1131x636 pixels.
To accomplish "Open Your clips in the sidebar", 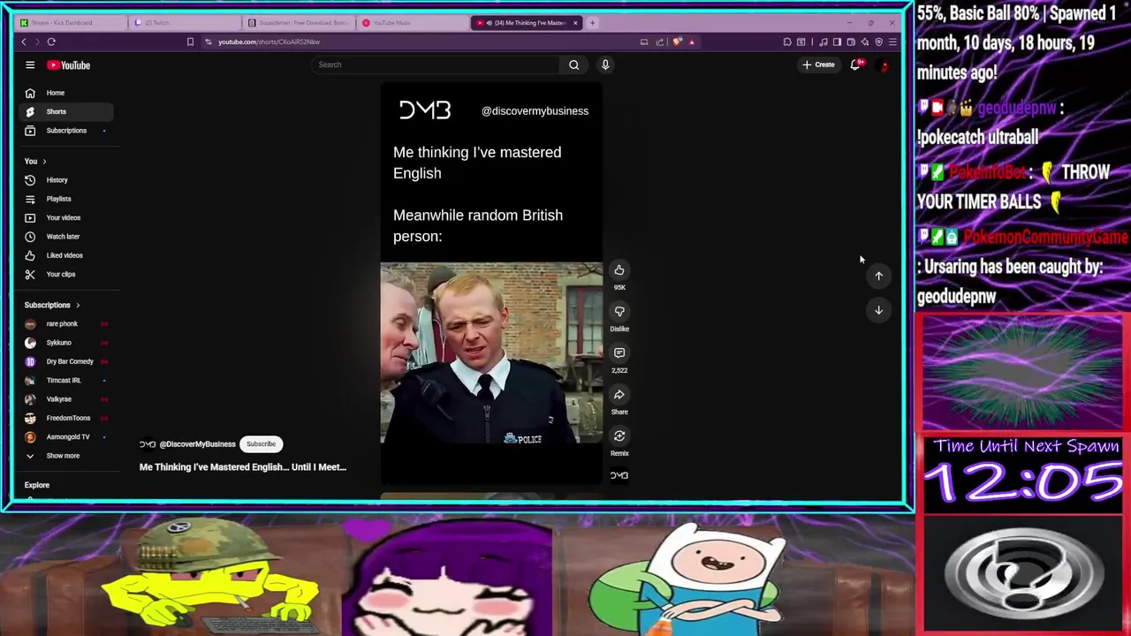I will [65, 274].
